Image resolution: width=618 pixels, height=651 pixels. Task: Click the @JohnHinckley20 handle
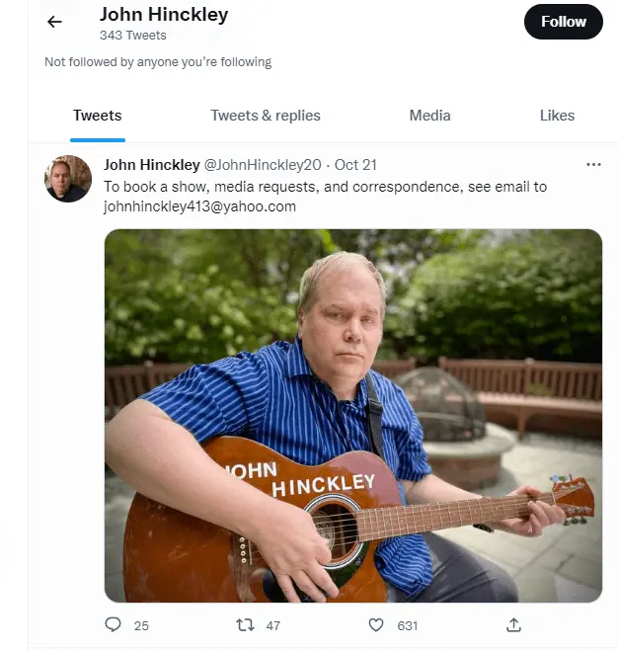263,165
